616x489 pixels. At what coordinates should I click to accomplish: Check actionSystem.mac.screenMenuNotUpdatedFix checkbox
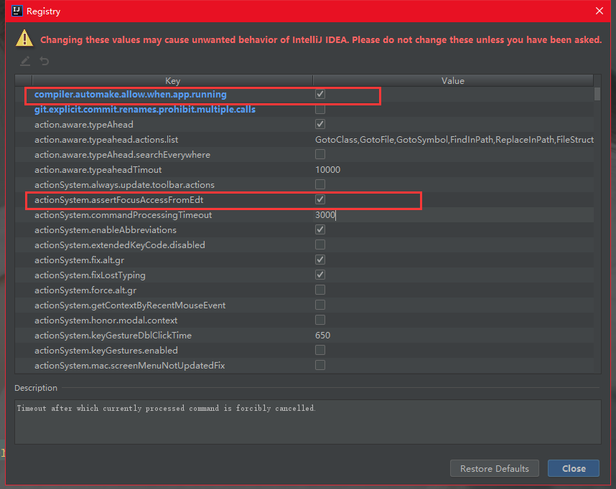coord(320,365)
